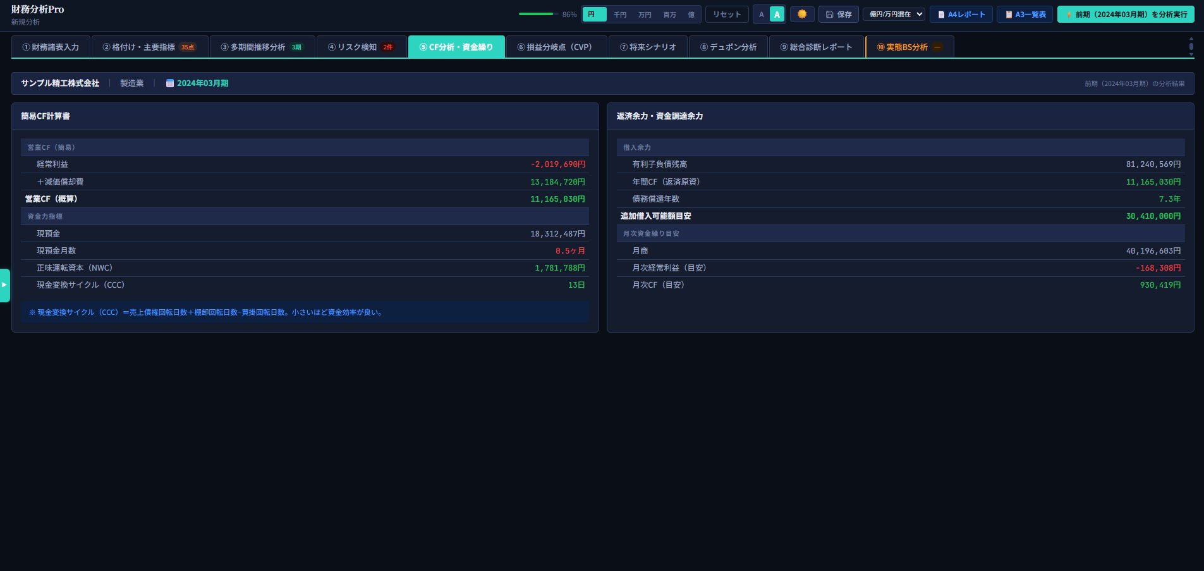Click the tab bar vertical scrollbar
The height and width of the screenshot is (571, 1204).
(1191, 46)
